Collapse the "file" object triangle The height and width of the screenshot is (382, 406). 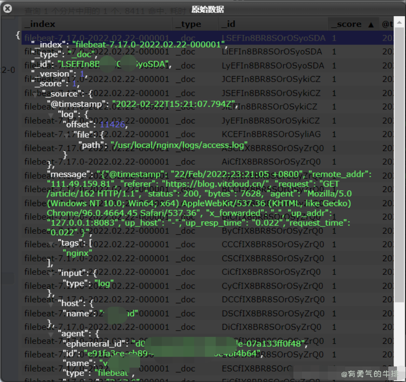click(x=66, y=136)
